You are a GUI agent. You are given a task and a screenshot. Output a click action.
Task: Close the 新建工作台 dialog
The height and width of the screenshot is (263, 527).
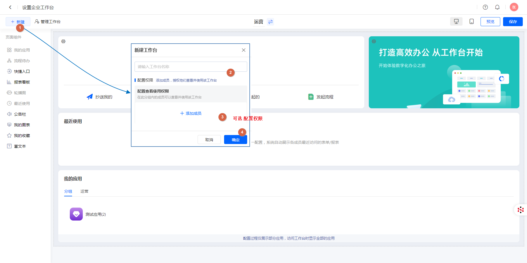[x=244, y=50]
